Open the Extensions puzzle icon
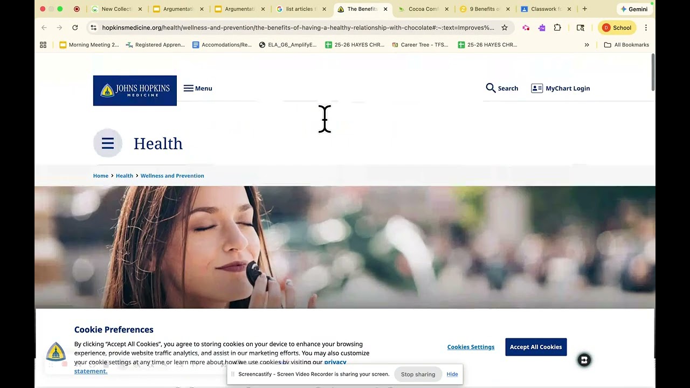 (x=557, y=27)
